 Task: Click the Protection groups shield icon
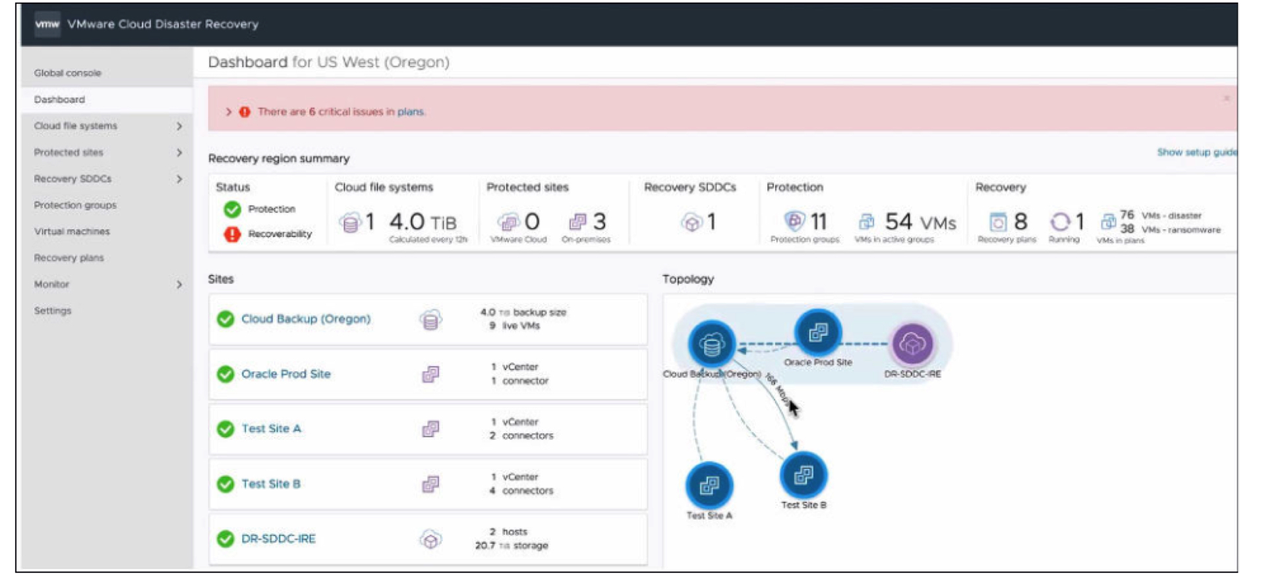[794, 221]
